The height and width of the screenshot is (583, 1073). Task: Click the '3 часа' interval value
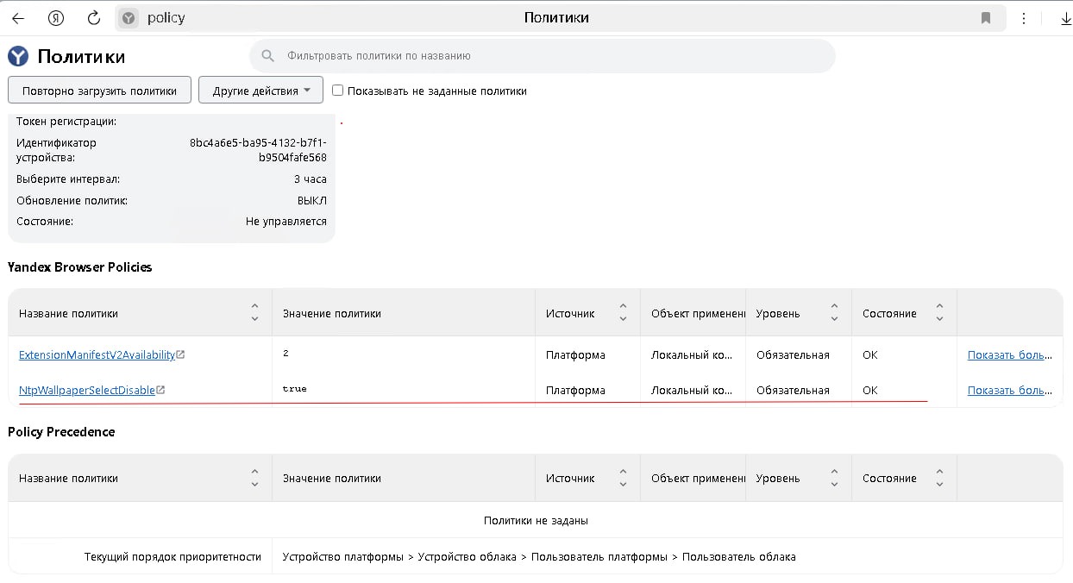[x=311, y=179]
